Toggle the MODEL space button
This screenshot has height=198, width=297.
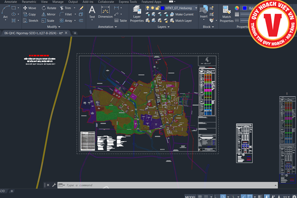coord(190,196)
